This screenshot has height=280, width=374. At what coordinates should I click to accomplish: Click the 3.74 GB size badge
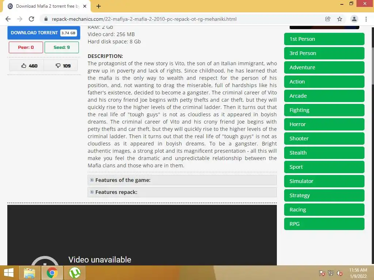point(68,33)
